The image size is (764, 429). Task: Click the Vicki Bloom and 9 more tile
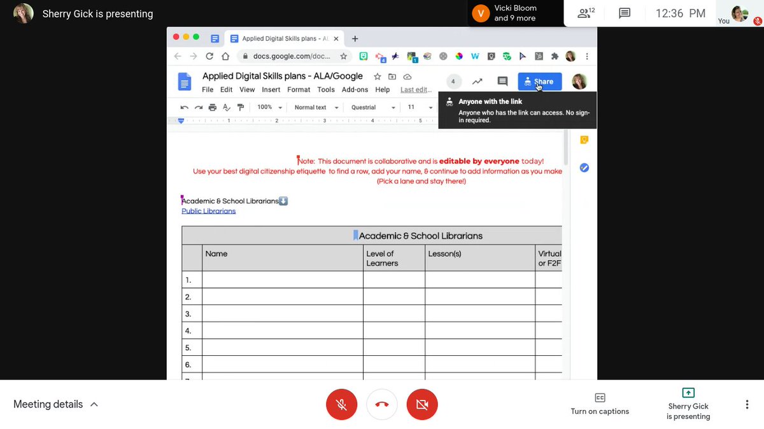(516, 13)
